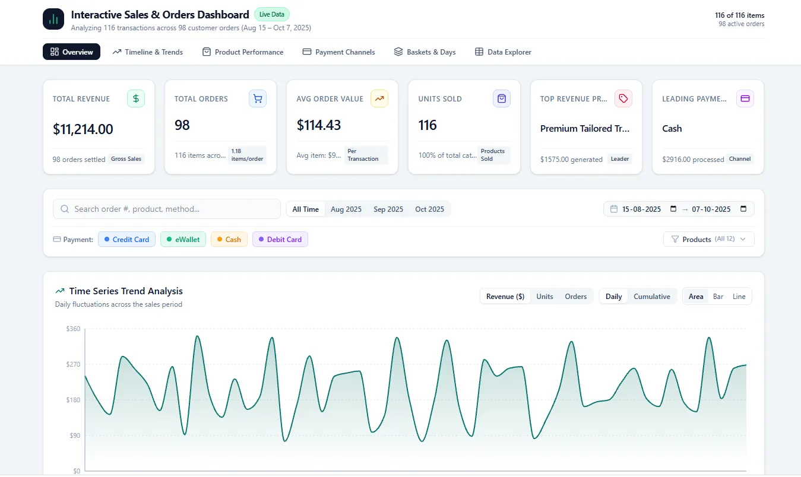Click the $11,214.00 revenue value

click(x=83, y=129)
